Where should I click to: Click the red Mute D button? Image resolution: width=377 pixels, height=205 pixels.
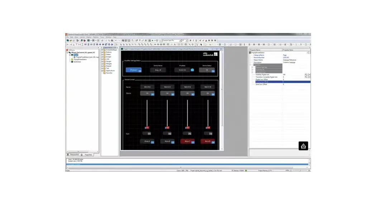pos(208,141)
